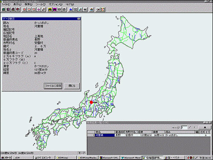The height and width of the screenshot is (160, 213).
Task: Click the red location dot on the map
Action: [x=92, y=102]
